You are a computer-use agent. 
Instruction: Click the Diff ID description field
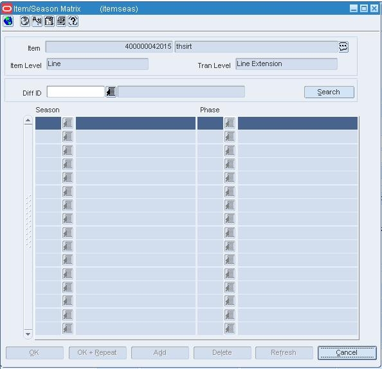[x=181, y=92]
